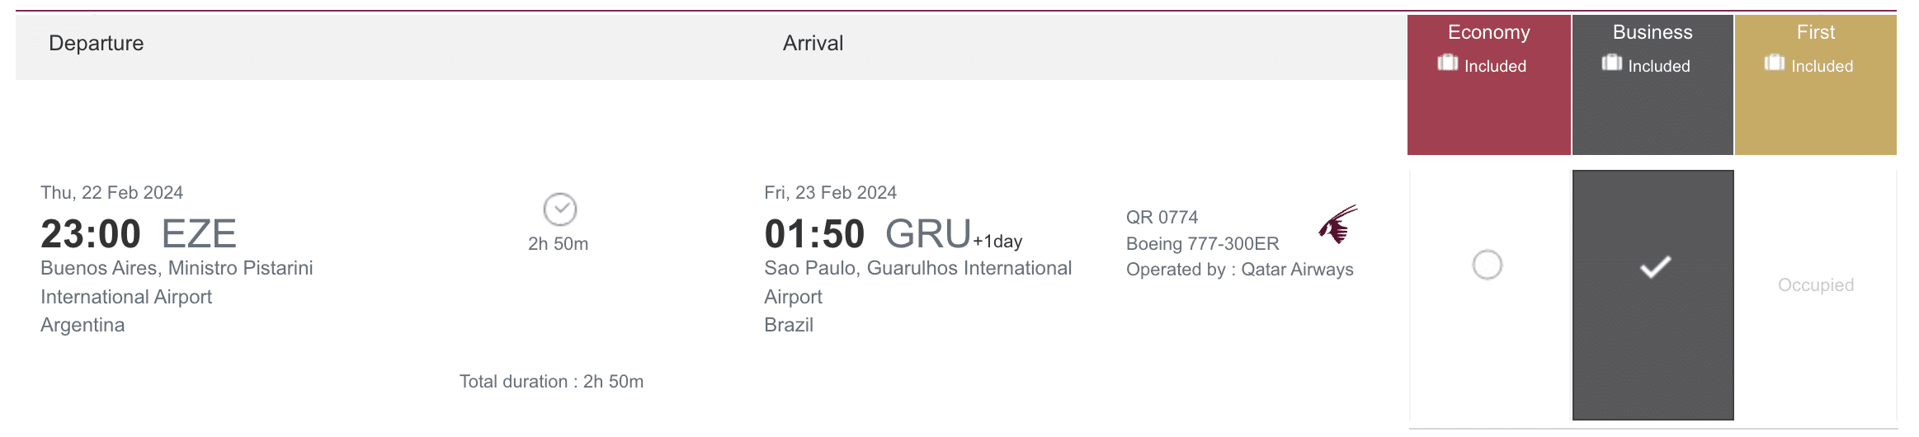This screenshot has width=1919, height=437.
Task: Click the EZE airport code
Action: click(199, 234)
